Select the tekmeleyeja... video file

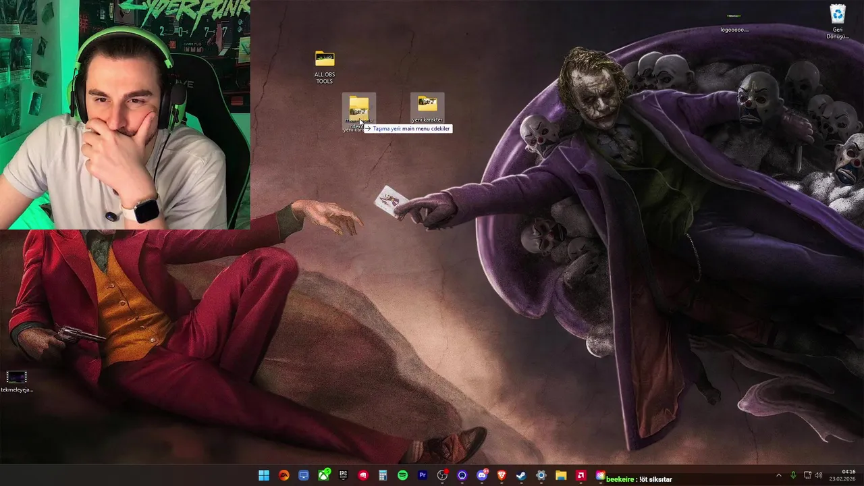click(x=17, y=381)
